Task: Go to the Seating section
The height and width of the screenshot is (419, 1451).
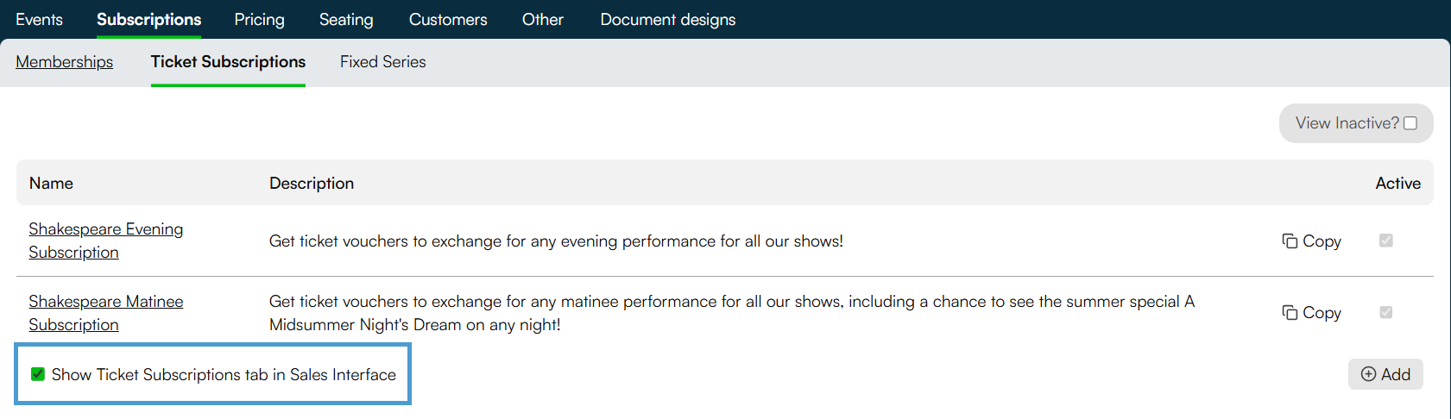Action: pos(346,19)
